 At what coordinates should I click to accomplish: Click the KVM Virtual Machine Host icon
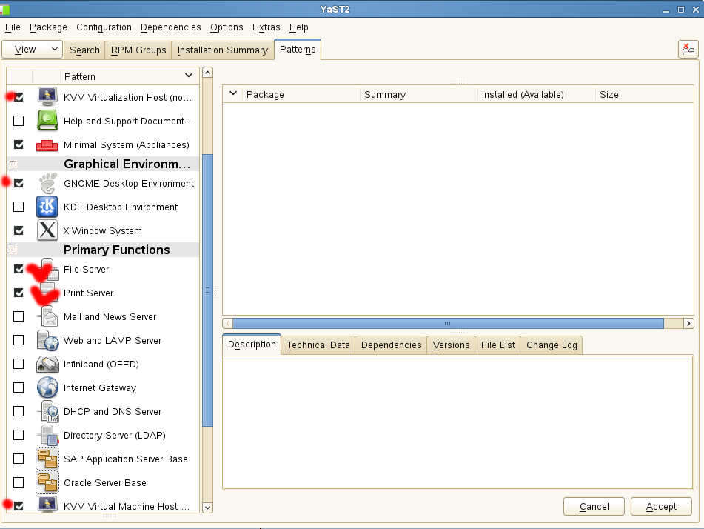pos(47,505)
